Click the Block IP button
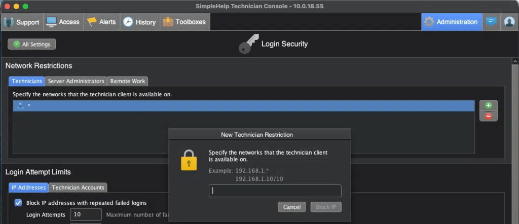 click(326, 207)
